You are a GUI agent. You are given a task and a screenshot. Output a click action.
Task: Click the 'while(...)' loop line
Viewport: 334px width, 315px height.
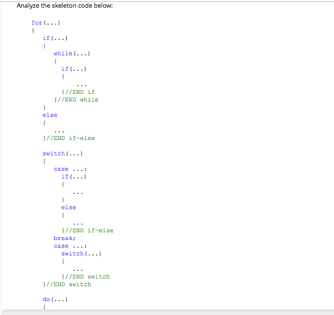click(72, 53)
